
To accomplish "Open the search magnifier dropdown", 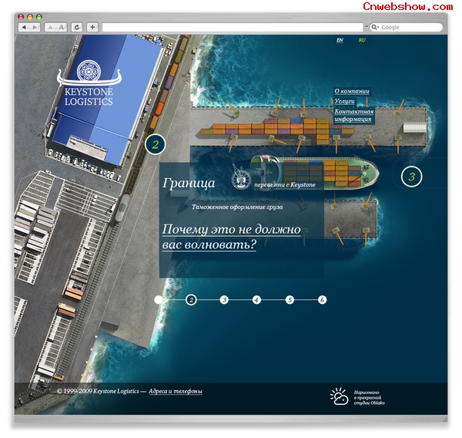I will (375, 27).
